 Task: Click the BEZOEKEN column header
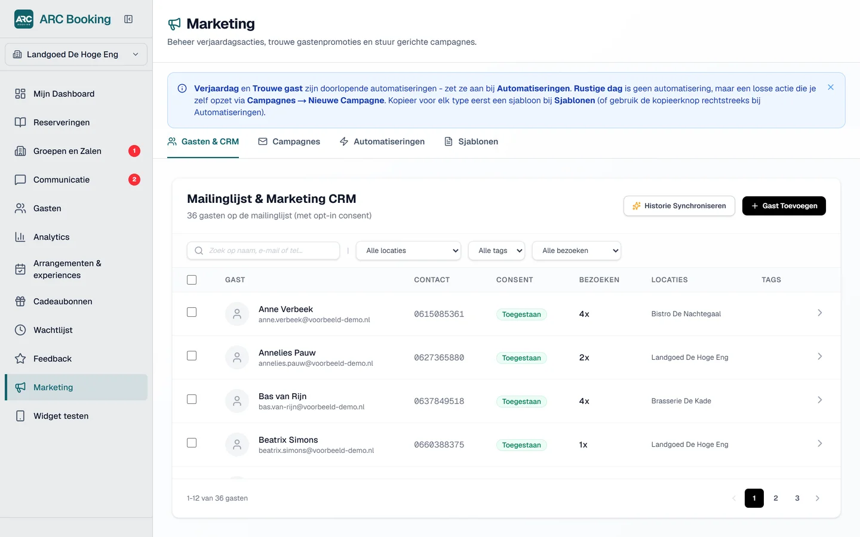(x=599, y=280)
